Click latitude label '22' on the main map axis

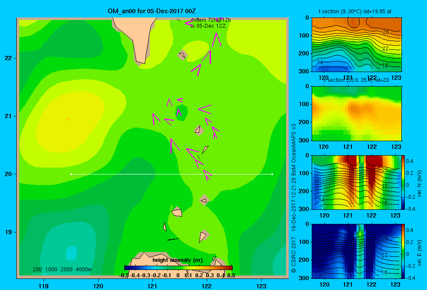pyautogui.click(x=8, y=58)
